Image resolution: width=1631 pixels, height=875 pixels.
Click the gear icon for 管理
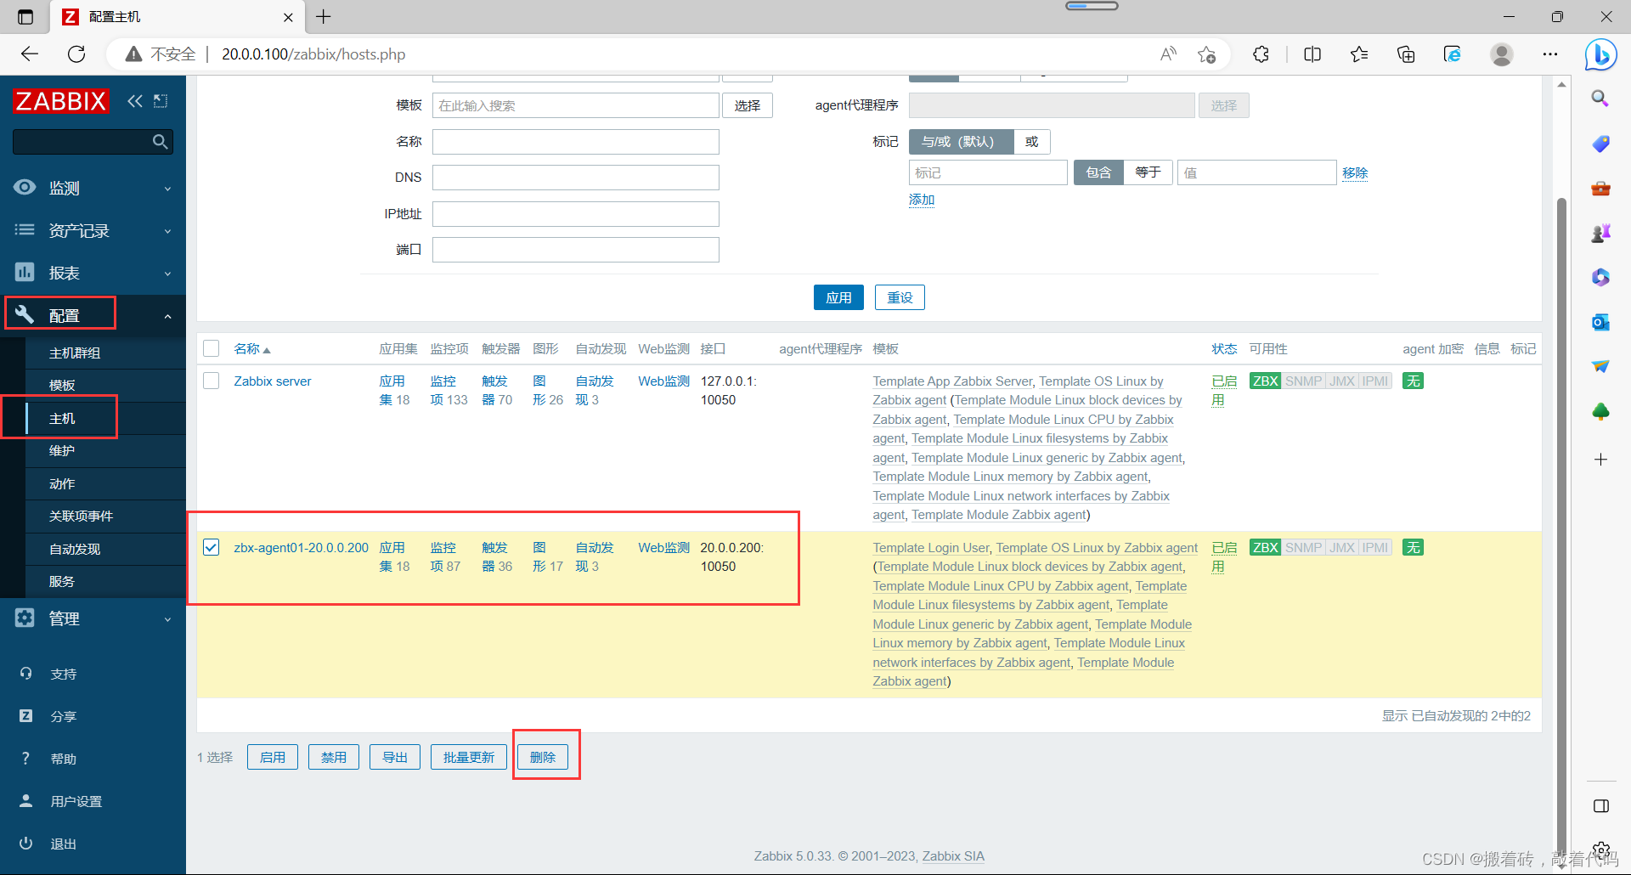tap(25, 618)
